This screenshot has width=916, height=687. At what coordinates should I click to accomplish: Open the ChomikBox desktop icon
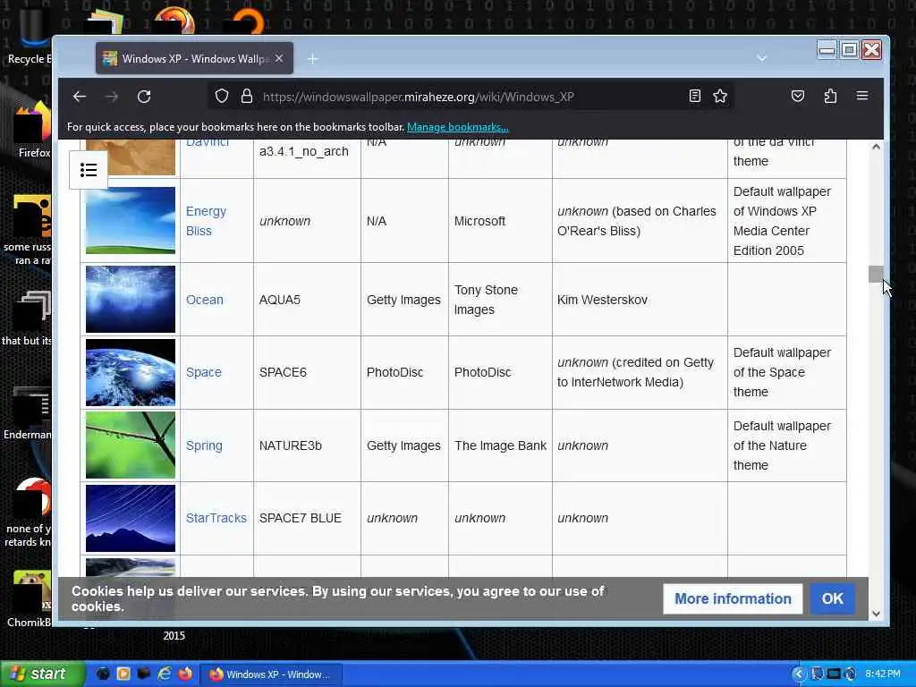(x=30, y=598)
